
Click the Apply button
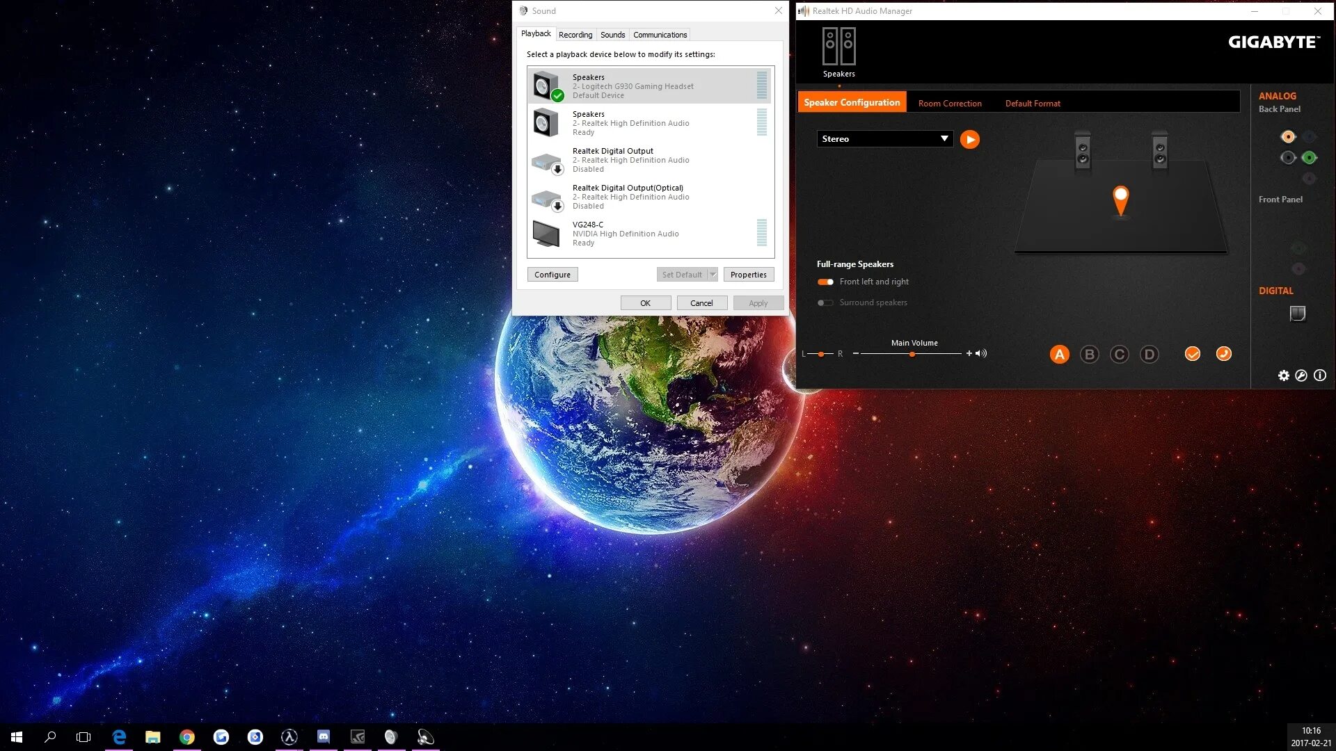click(x=758, y=303)
